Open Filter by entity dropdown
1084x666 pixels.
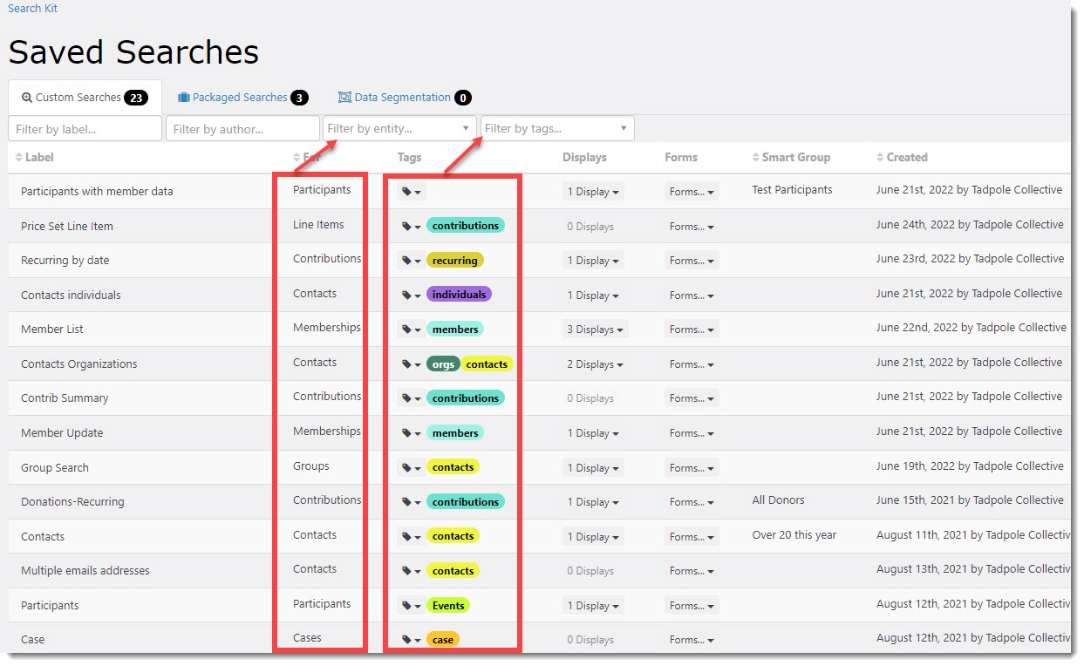399,128
